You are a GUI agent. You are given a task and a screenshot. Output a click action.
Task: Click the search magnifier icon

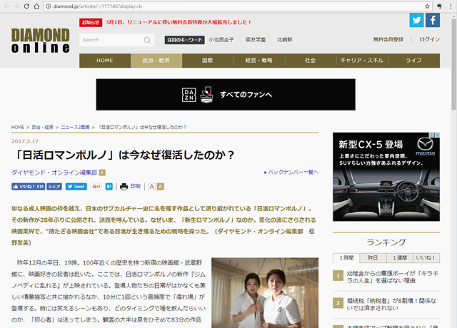(x=147, y=41)
